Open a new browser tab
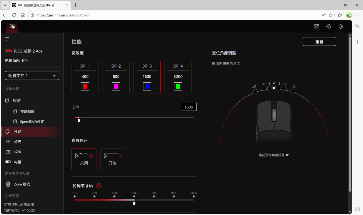This screenshot has height=215, width=363. pos(75,5)
